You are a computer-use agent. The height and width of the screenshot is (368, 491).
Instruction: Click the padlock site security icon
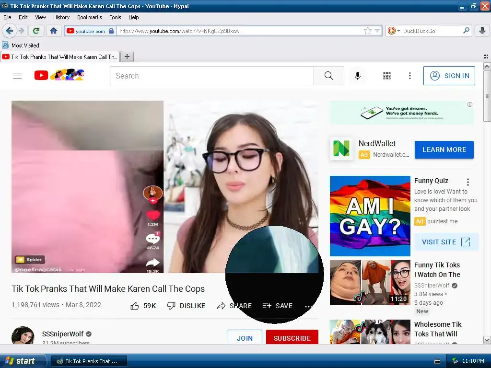pyautogui.click(x=111, y=31)
